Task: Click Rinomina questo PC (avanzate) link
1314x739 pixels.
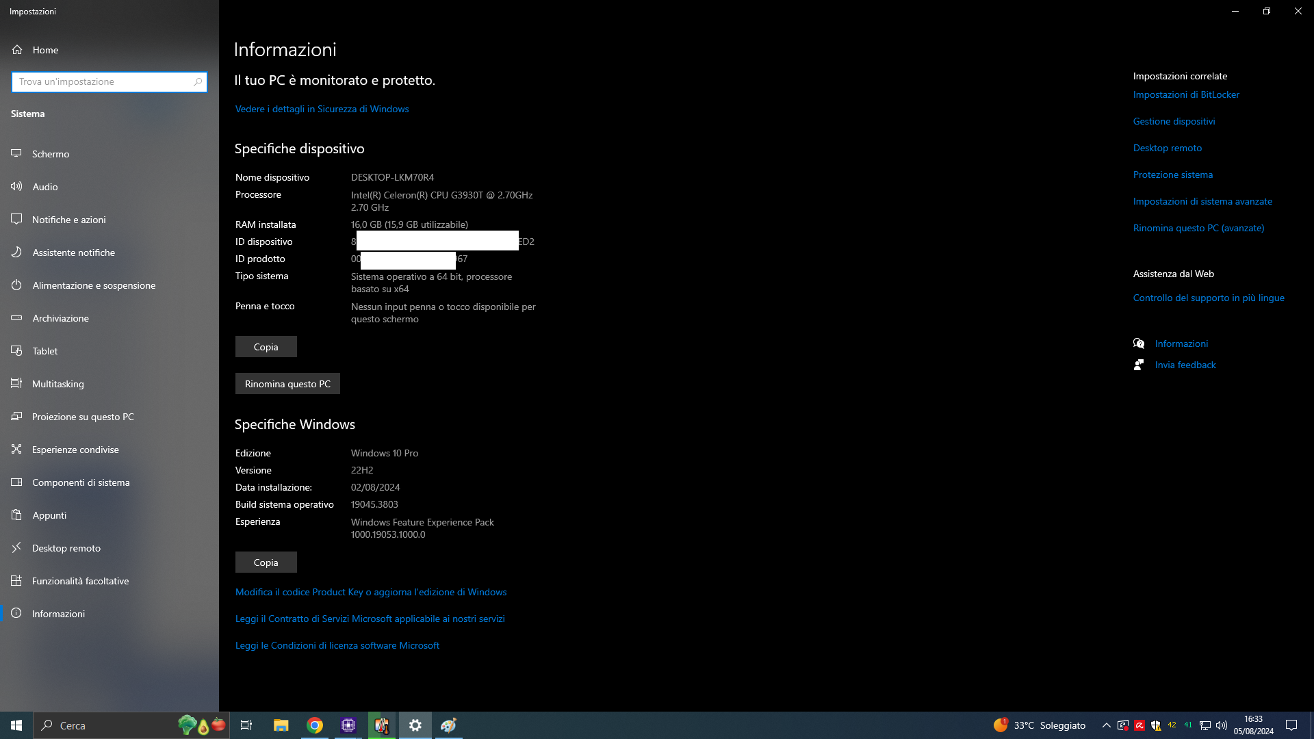Action: pyautogui.click(x=1198, y=228)
